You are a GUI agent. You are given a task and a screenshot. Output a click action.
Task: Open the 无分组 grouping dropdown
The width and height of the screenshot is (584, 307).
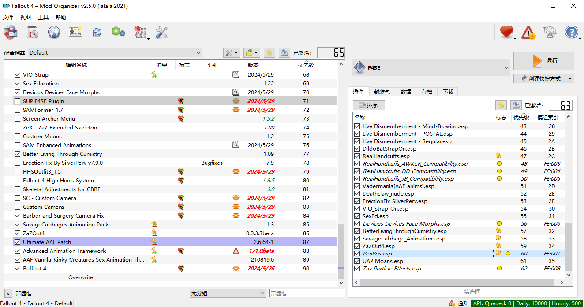pos(228,293)
